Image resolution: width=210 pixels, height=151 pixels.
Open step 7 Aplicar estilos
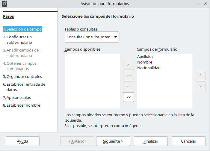(19, 97)
